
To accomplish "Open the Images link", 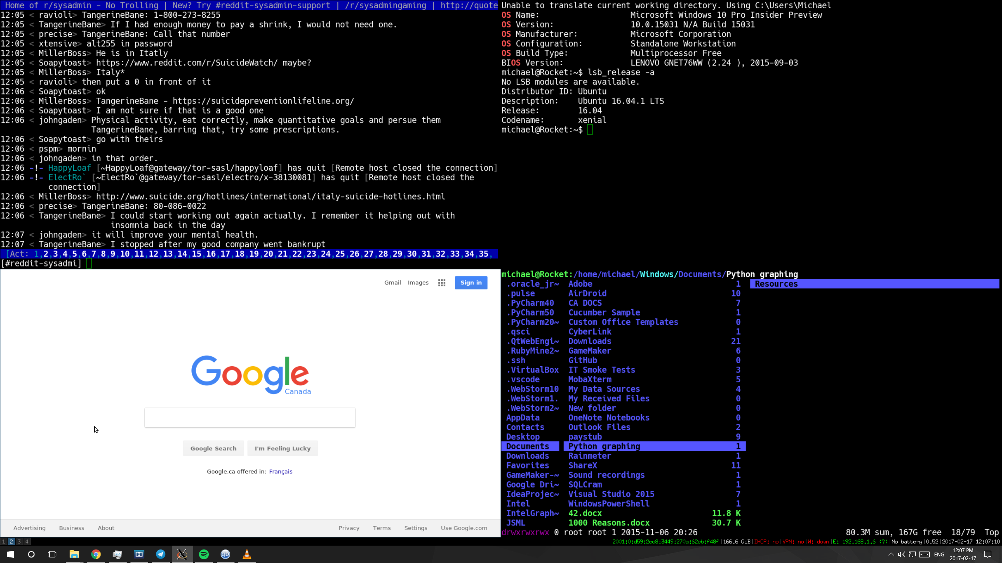I will click(418, 283).
